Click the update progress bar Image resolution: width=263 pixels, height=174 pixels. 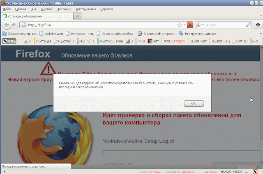(181, 153)
